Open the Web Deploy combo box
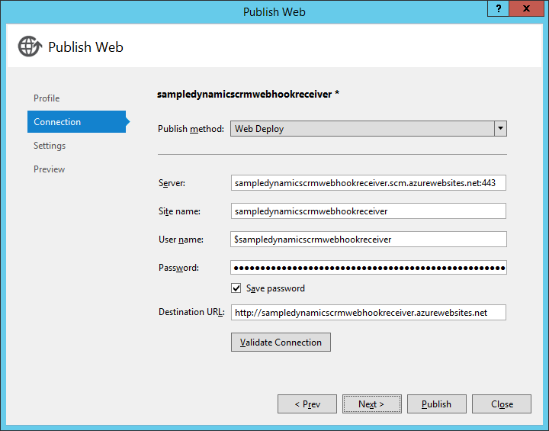549x431 pixels. tap(362, 129)
